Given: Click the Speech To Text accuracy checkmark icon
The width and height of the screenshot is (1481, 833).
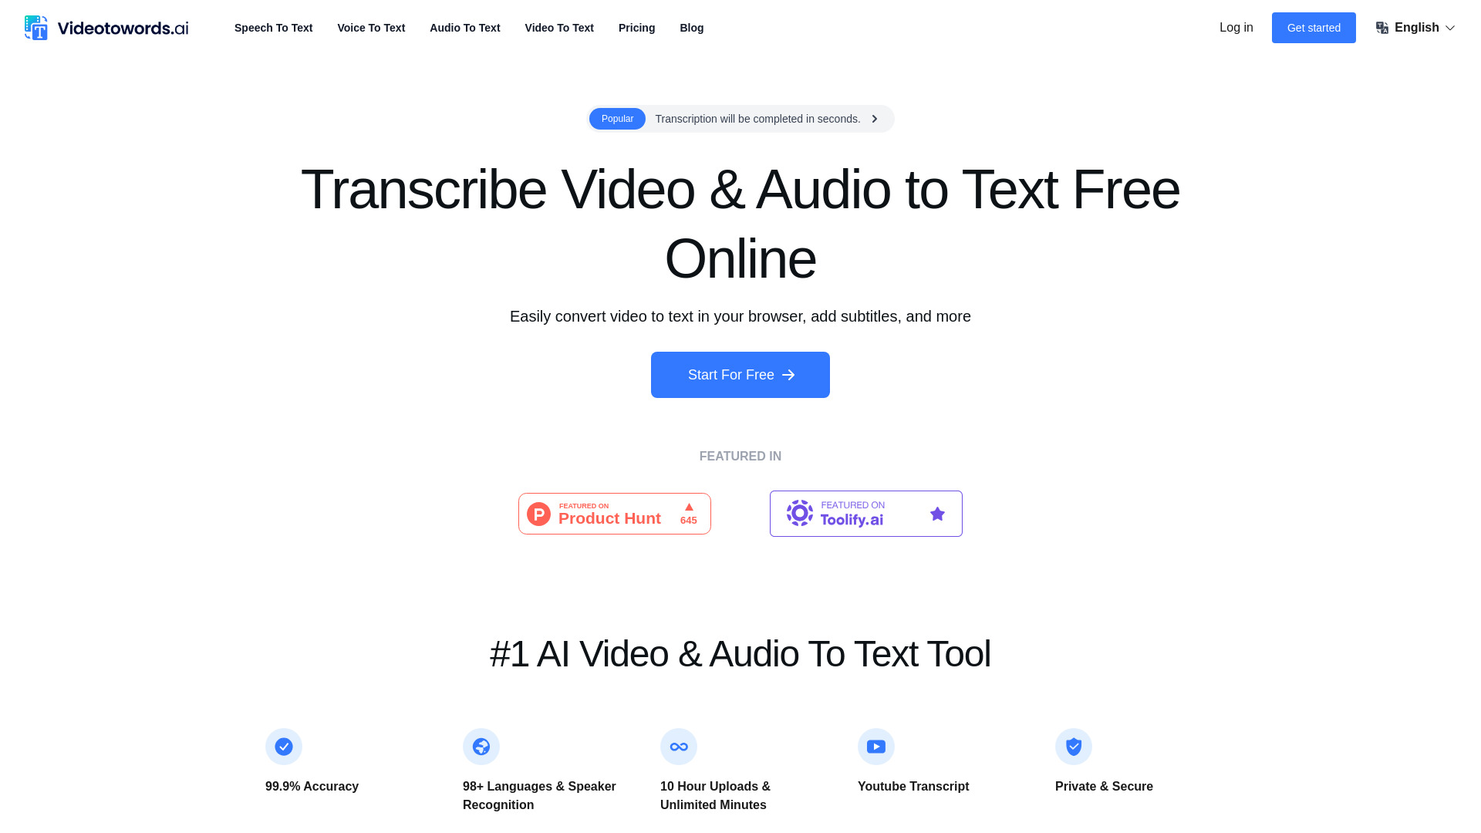Looking at the screenshot, I should (x=284, y=746).
